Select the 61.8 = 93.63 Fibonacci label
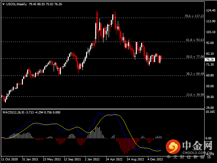This screenshot has width=217, height=163. (195, 40)
